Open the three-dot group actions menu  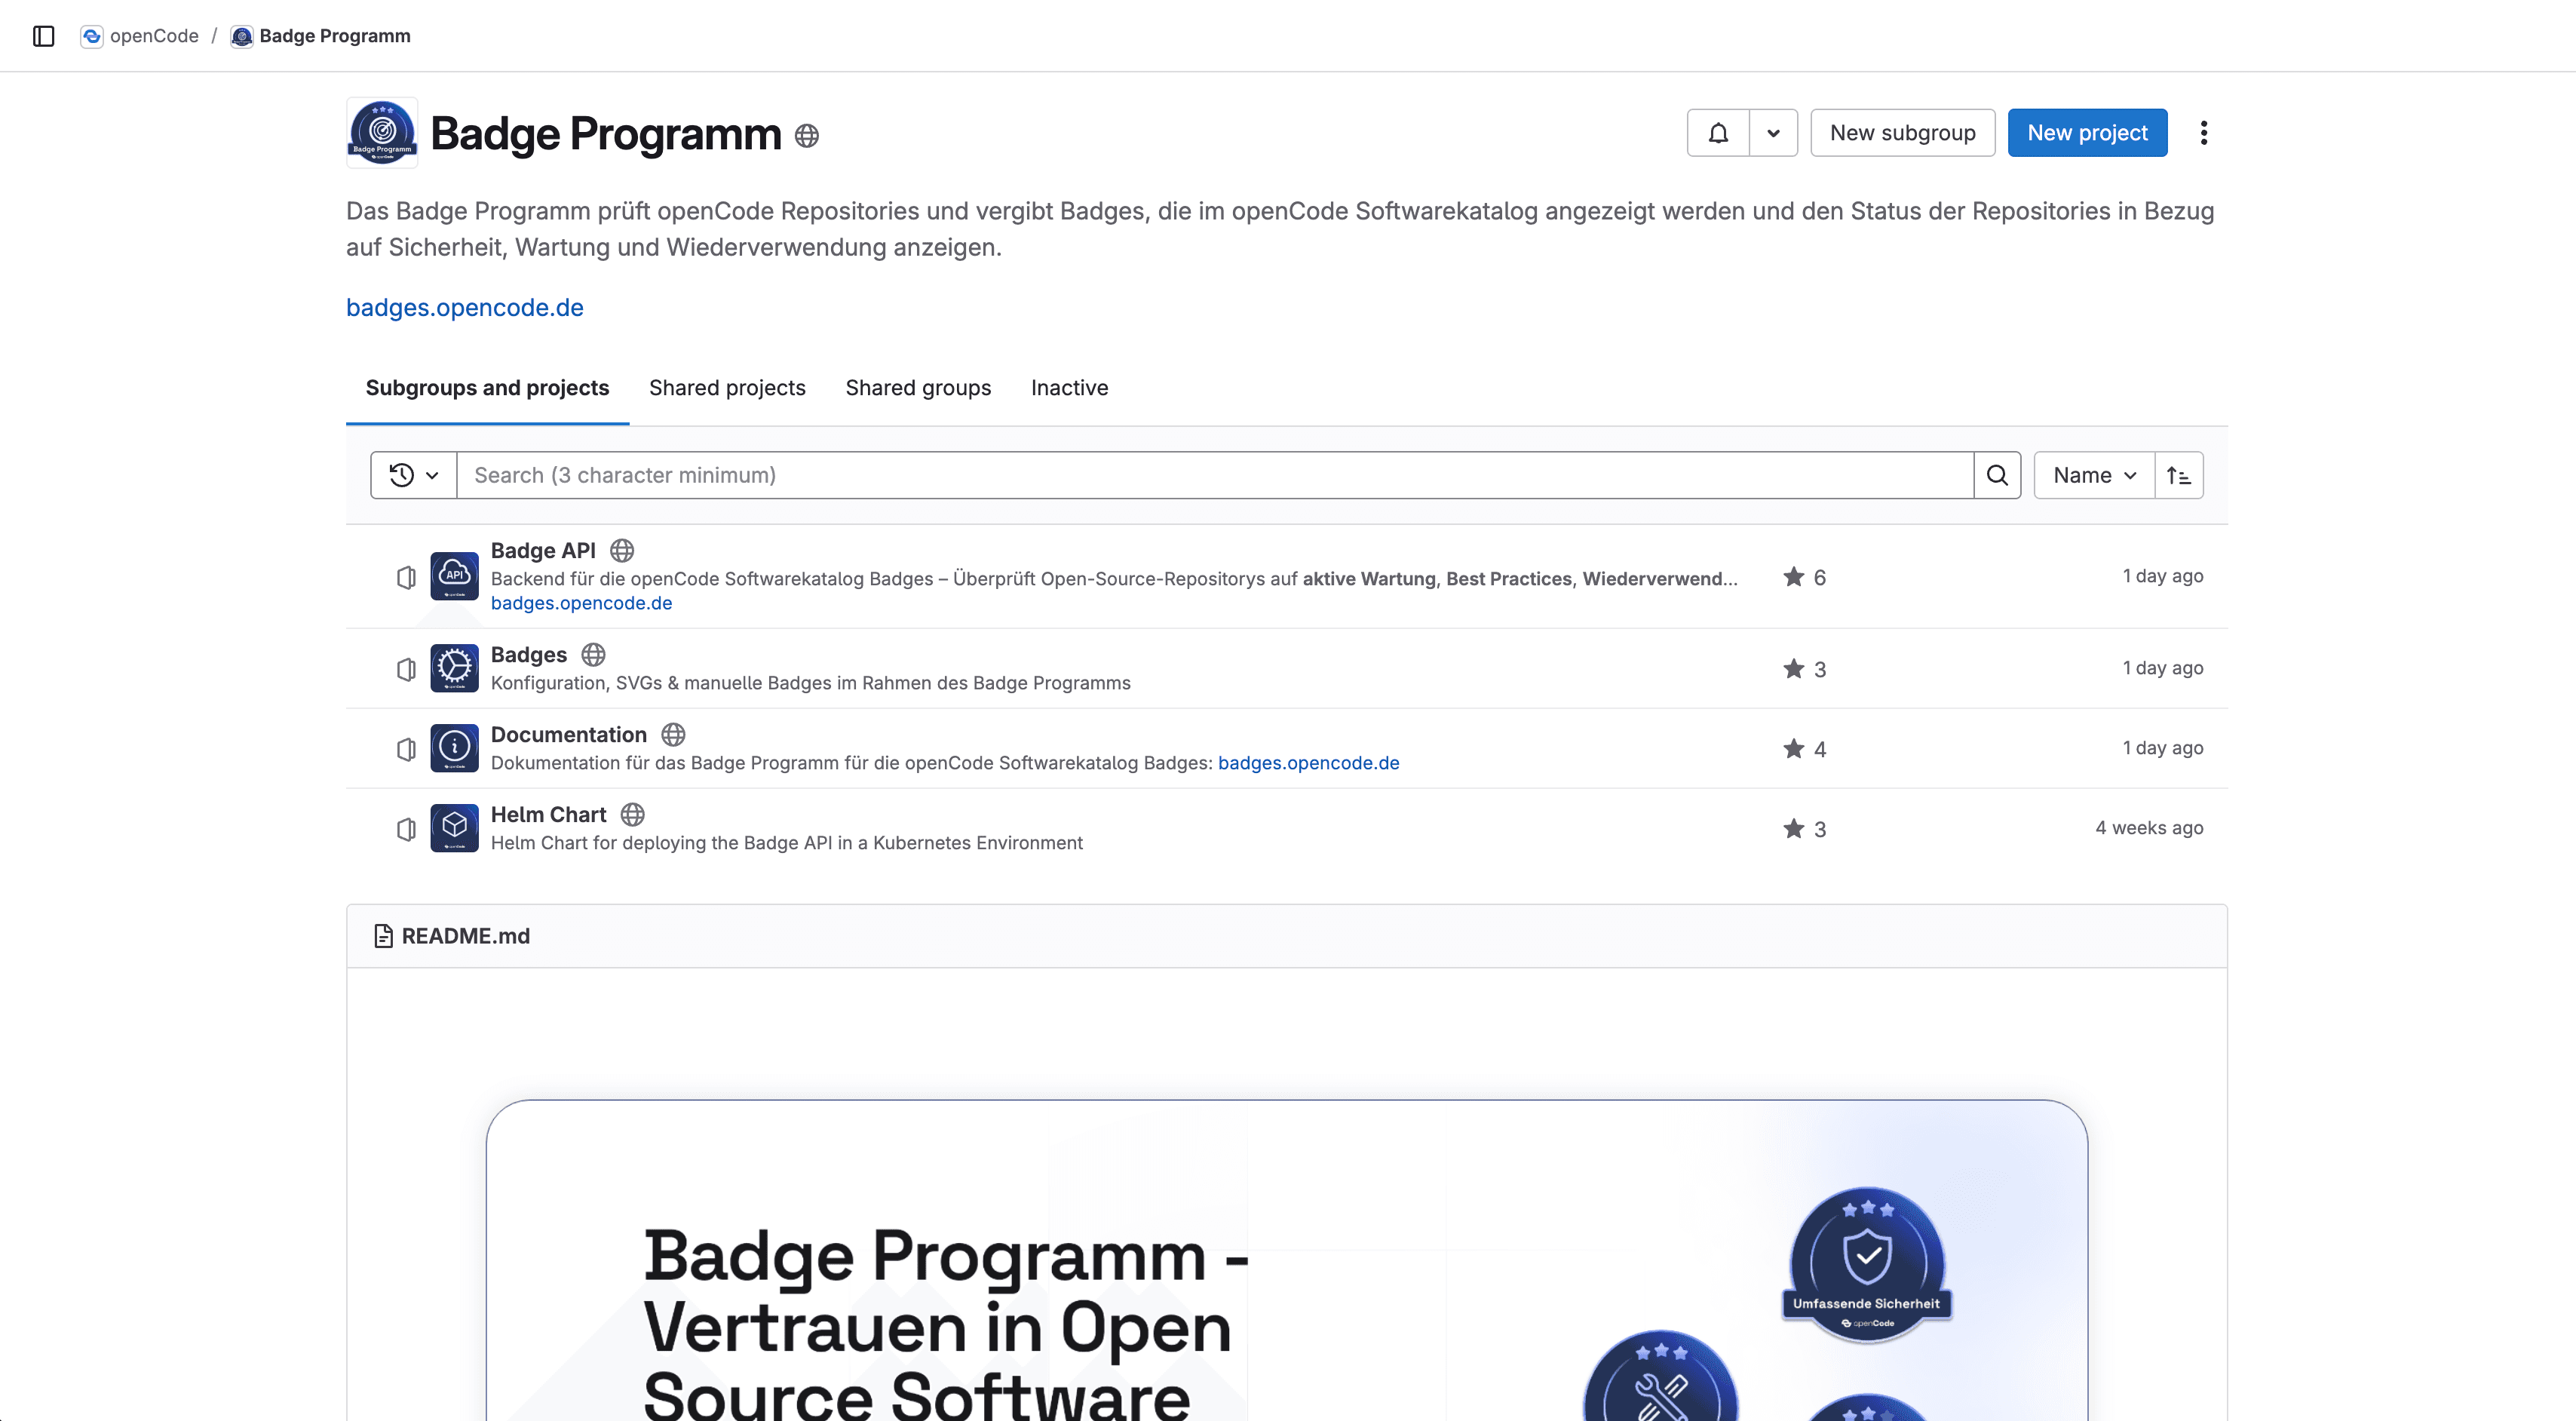point(2203,133)
